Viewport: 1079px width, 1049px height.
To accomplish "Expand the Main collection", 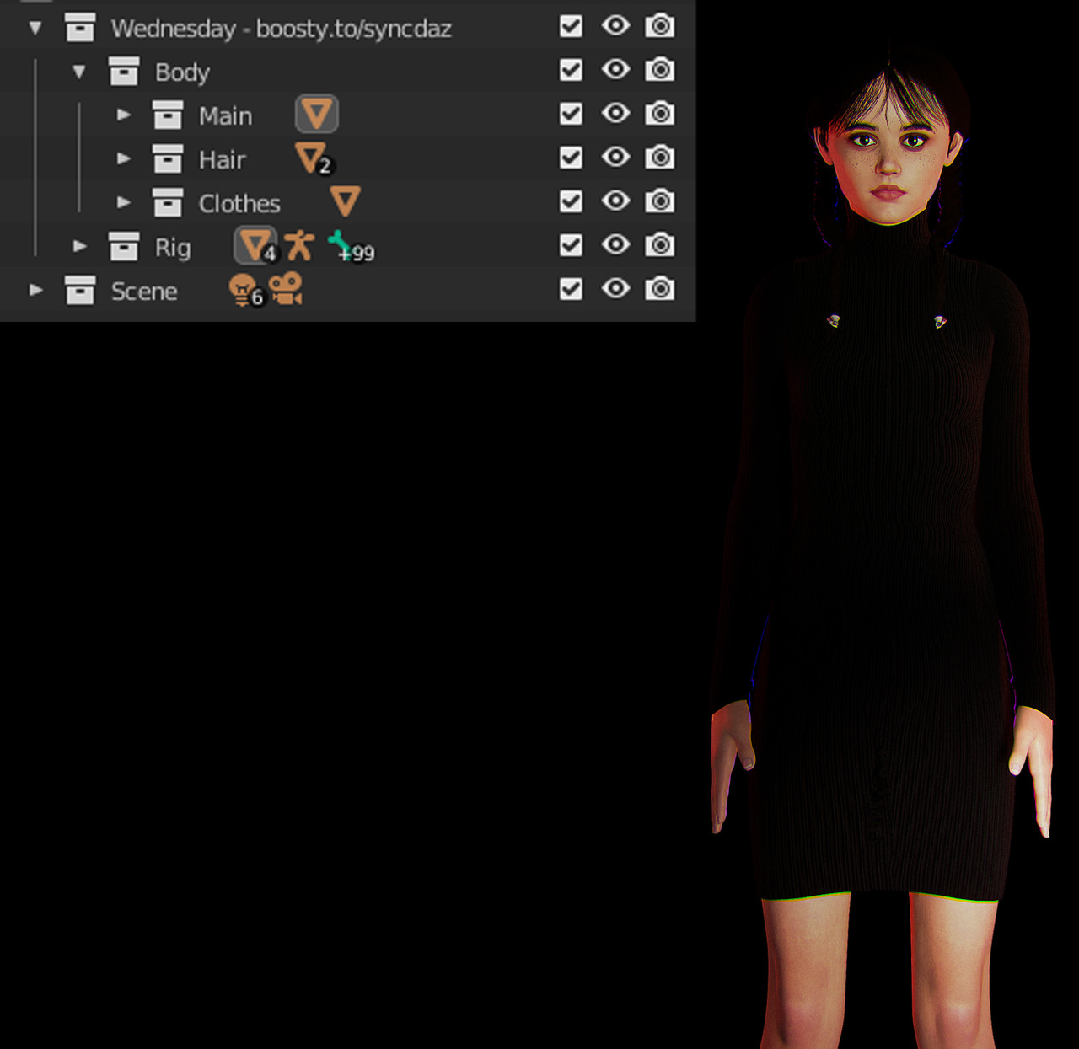I will 123,115.
